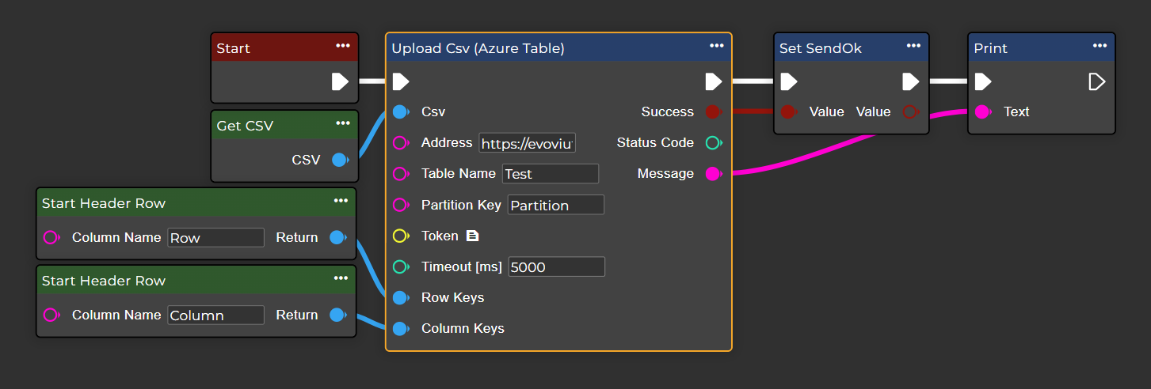Click the Column Keys input pin

coord(401,329)
